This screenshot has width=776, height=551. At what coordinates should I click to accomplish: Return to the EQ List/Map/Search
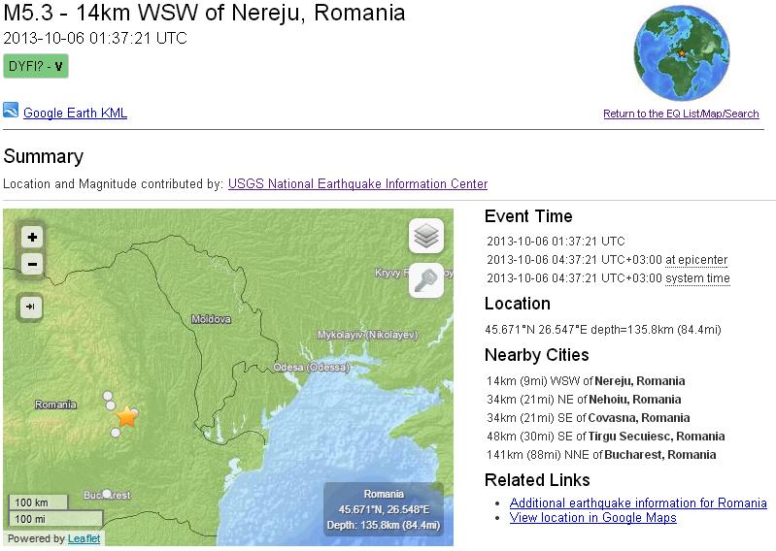coord(681,114)
